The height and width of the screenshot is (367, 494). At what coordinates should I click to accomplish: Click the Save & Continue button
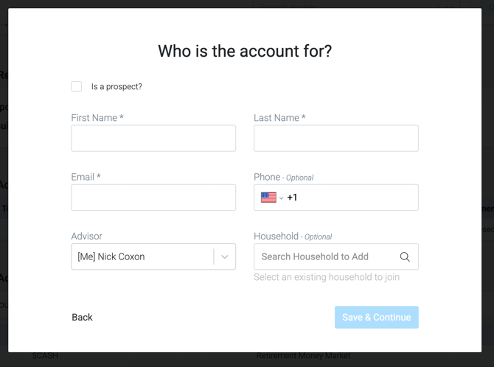[377, 317]
